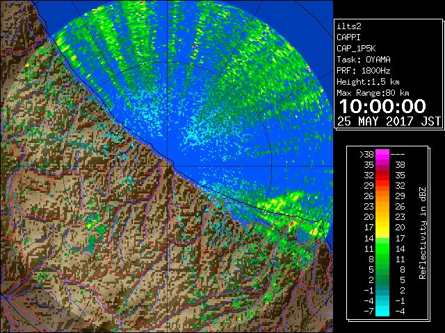Click the yellow 17 dBZ legend swatch

click(382, 228)
